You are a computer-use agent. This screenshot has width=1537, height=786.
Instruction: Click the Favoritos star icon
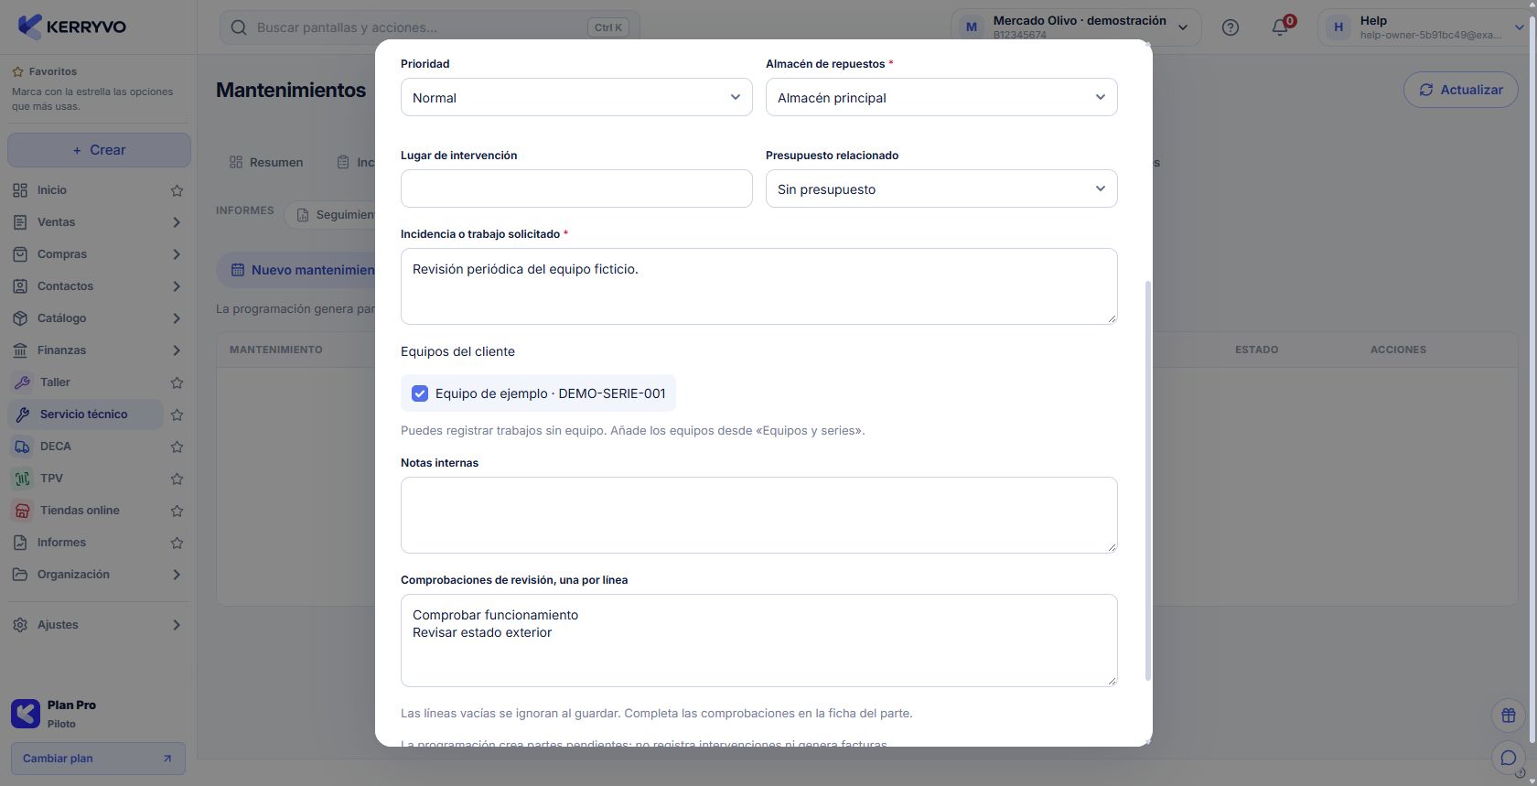(x=17, y=71)
